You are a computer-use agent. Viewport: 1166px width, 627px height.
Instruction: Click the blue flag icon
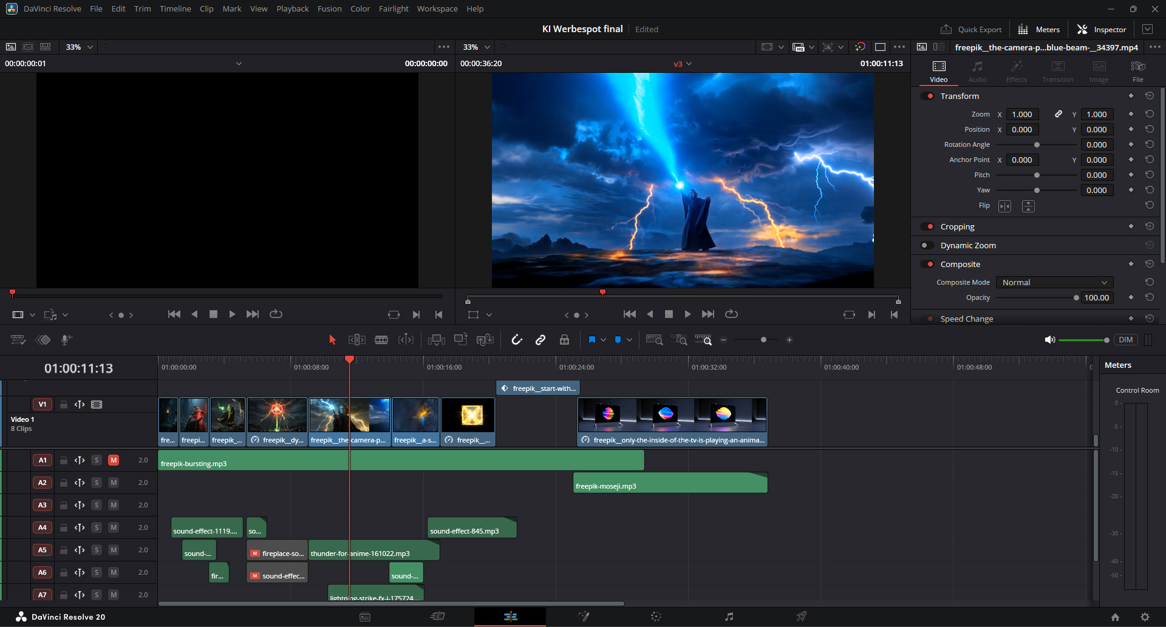(592, 340)
